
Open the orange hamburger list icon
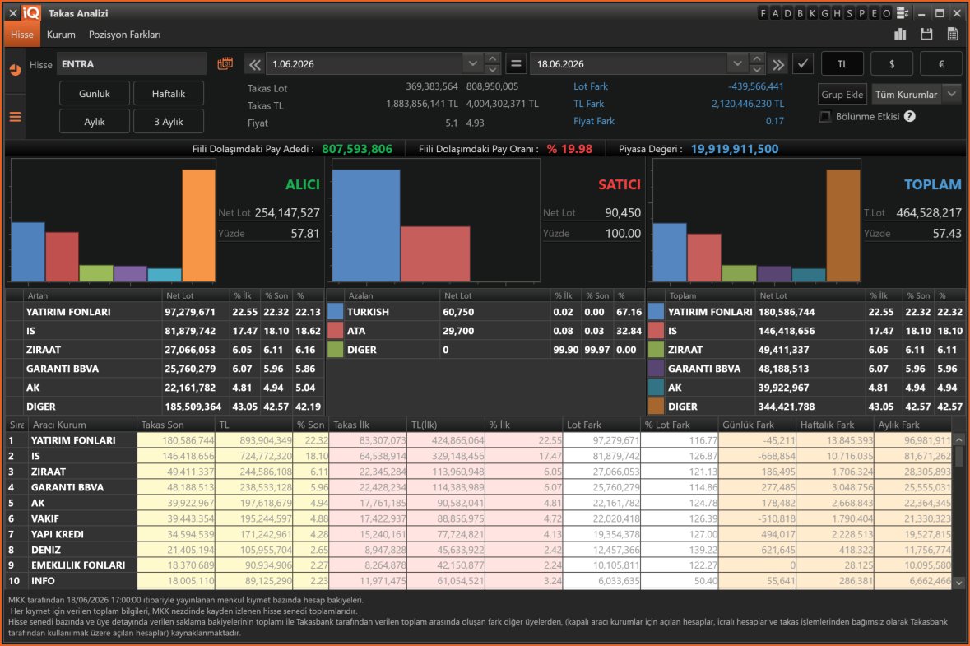(x=15, y=116)
